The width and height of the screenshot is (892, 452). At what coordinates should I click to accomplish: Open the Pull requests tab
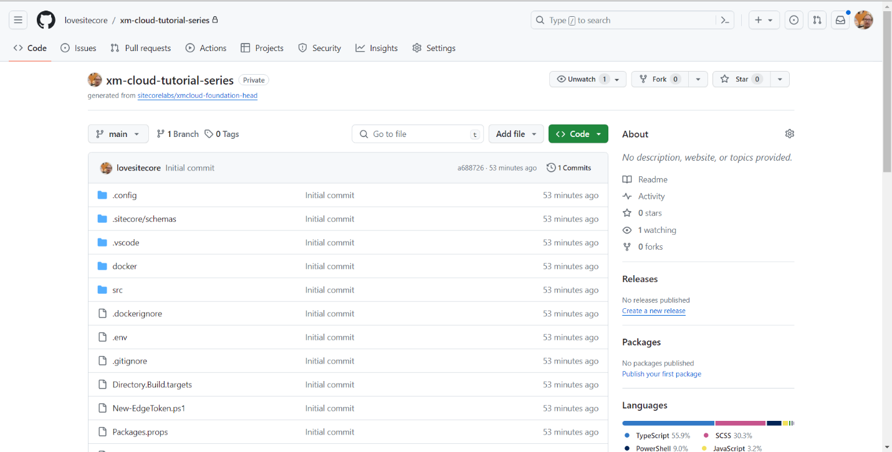pyautogui.click(x=140, y=48)
